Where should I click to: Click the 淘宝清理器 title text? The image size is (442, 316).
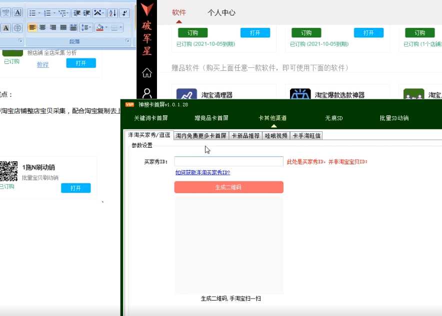[x=217, y=95]
